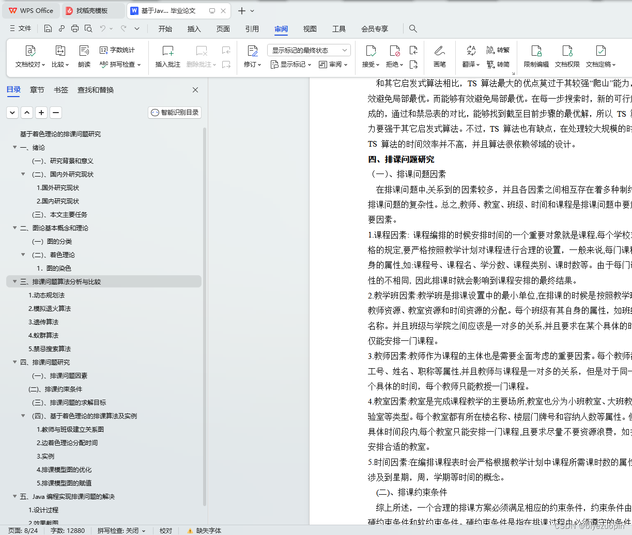632x535 pixels.
Task: Click the print preview icon
Action: point(88,28)
